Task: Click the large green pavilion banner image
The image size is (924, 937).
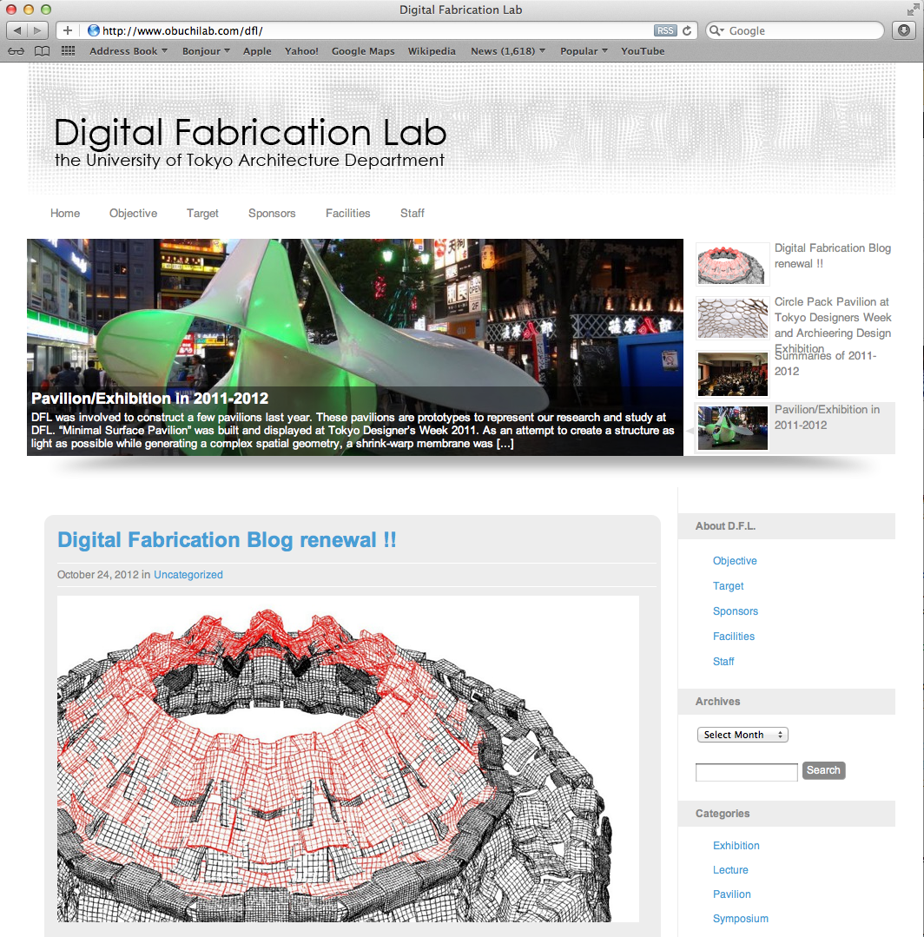Action: 355,347
